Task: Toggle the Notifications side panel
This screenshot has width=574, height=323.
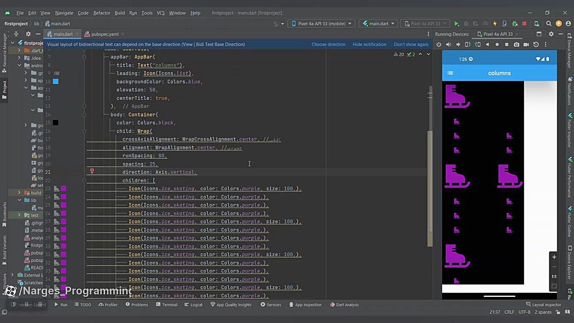Action: point(570,91)
